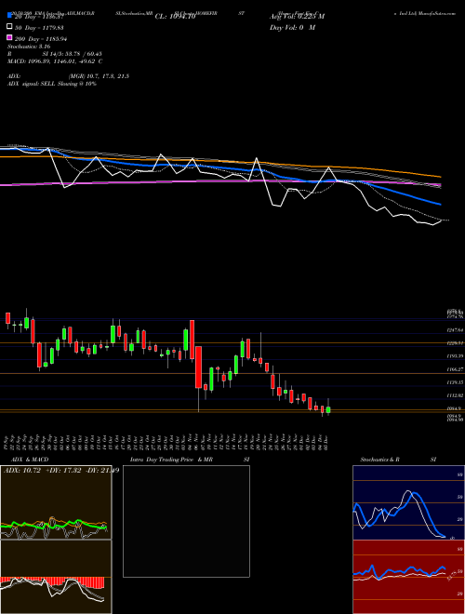Click the 'Intra Day Trading Price & MRSI' title
465x614 pixels.
click(190, 460)
